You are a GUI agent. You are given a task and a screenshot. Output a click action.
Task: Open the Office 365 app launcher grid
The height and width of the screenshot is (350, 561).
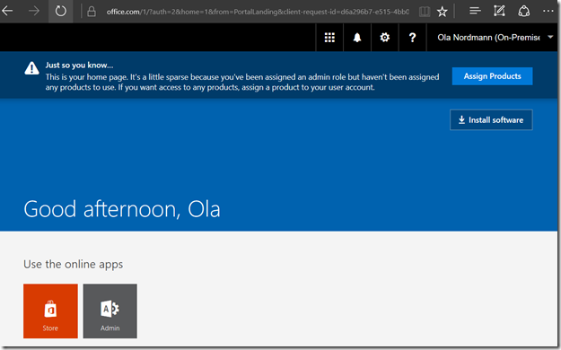click(x=329, y=37)
